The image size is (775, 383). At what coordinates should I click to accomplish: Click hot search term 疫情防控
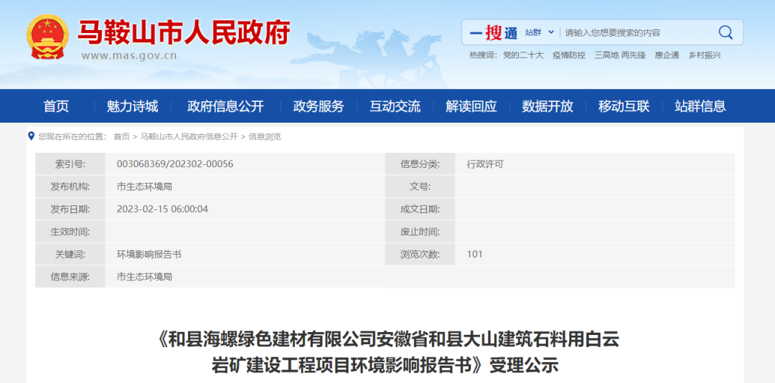point(569,55)
